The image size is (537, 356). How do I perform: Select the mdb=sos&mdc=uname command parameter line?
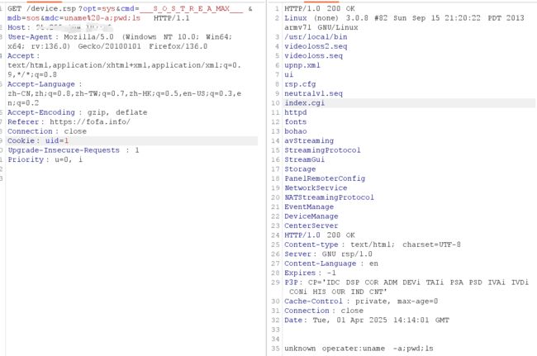[98, 18]
